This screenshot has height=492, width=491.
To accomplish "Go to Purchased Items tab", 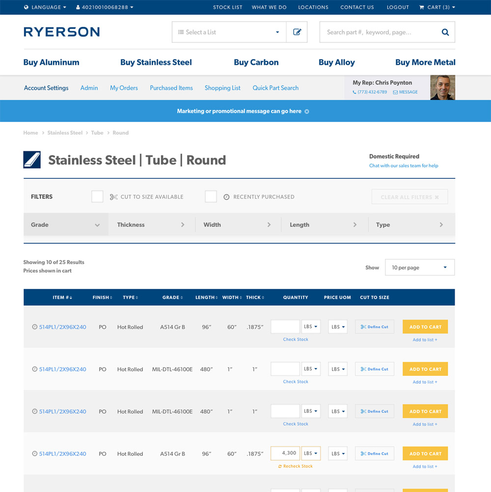I will tap(171, 88).
